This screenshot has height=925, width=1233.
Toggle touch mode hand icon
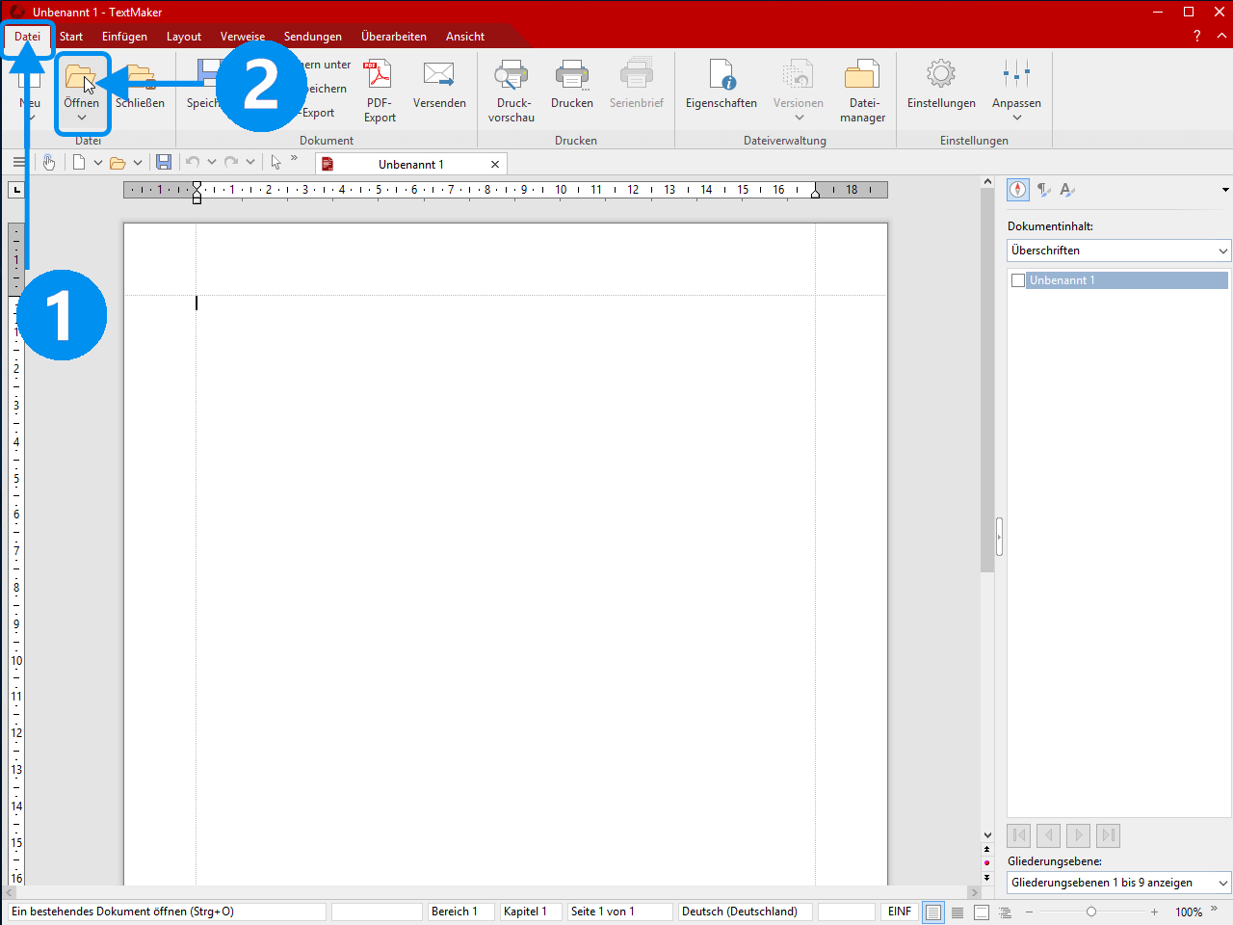[48, 162]
